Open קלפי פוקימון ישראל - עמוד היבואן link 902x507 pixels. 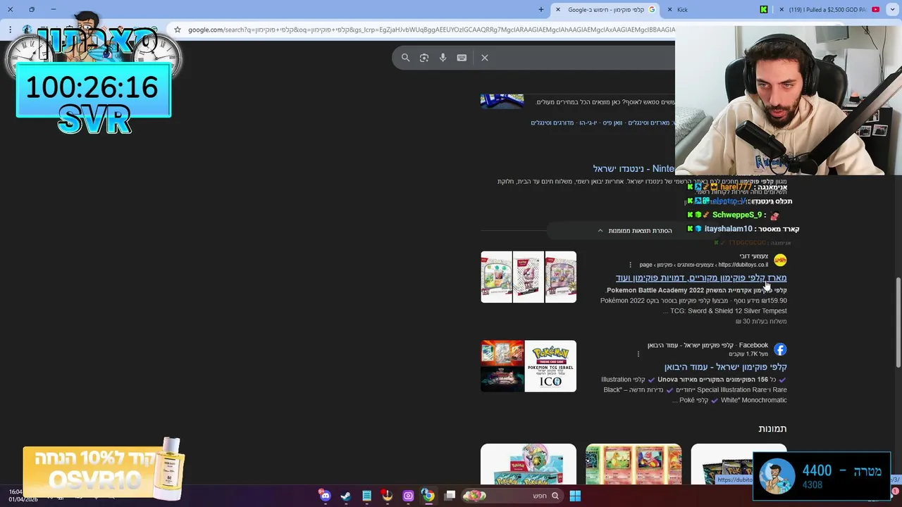pos(726,367)
